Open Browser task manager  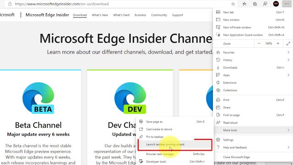click(x=175, y=154)
